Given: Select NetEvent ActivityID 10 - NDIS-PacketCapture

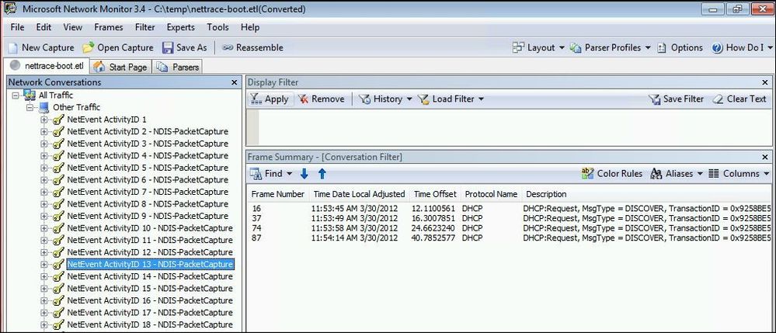Looking at the screenshot, I should (x=150, y=228).
